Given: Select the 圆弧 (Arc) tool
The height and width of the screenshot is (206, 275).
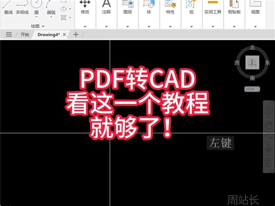Looking at the screenshot, I should click(x=51, y=8).
